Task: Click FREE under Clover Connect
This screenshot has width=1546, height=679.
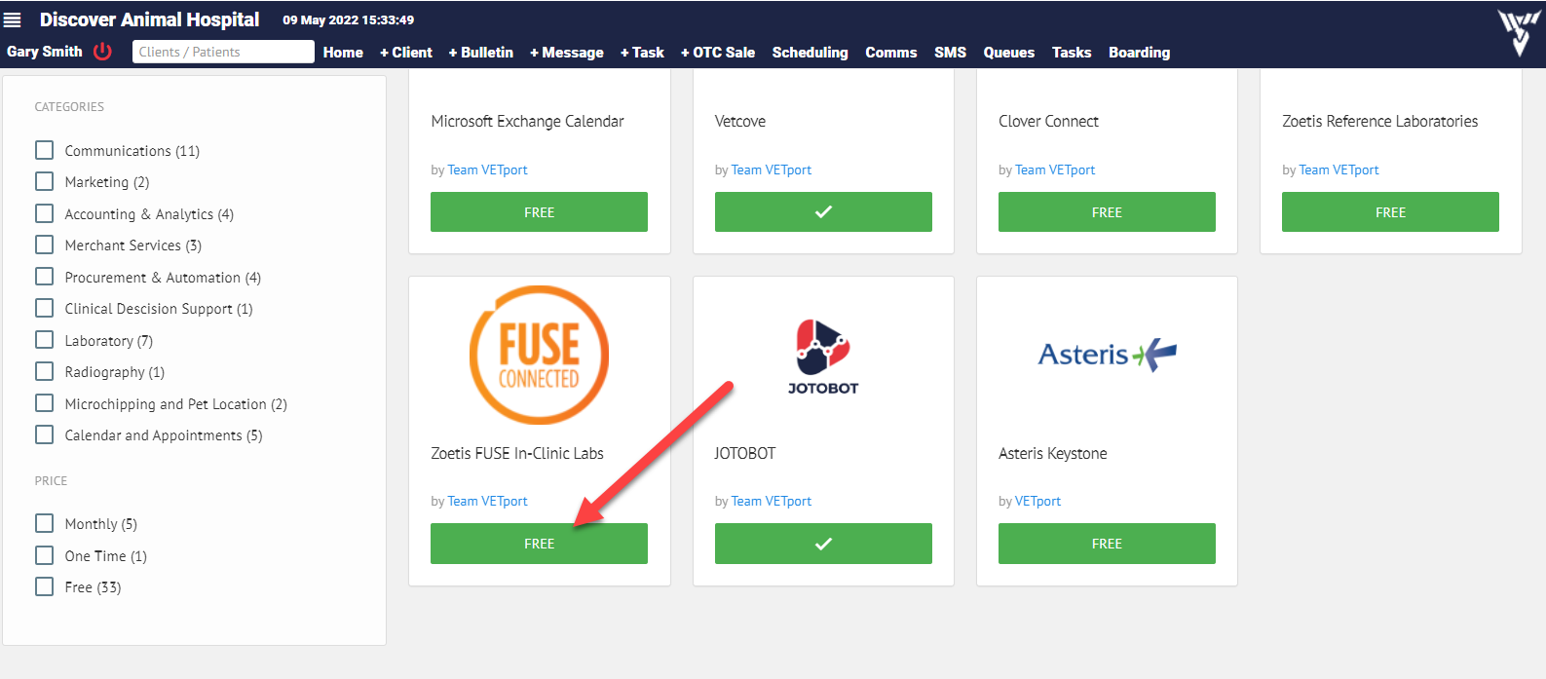Action: pyautogui.click(x=1107, y=211)
